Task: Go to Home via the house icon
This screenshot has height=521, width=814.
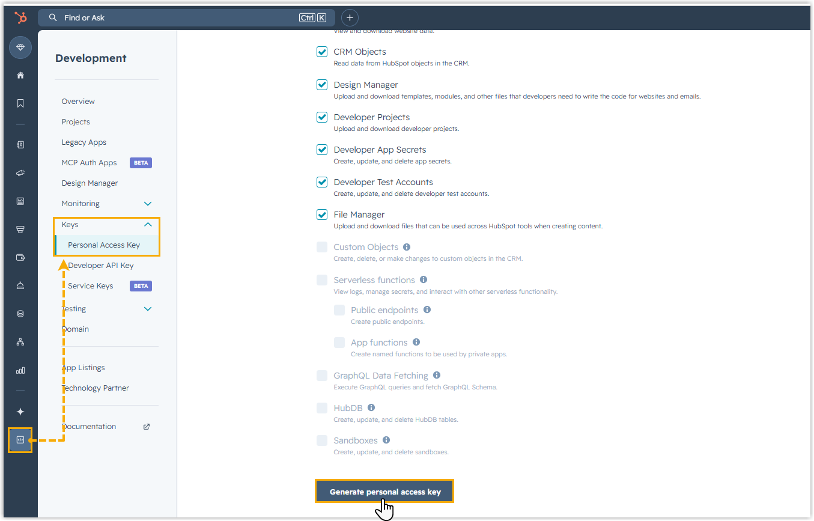Action: [x=20, y=75]
